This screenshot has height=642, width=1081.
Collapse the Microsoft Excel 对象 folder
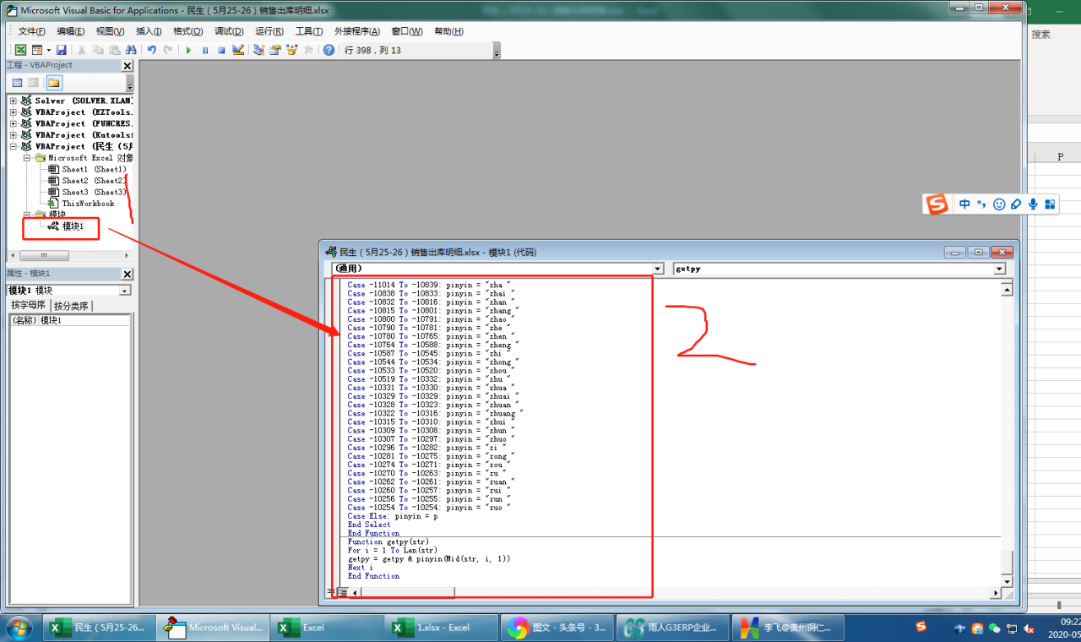tap(26, 158)
